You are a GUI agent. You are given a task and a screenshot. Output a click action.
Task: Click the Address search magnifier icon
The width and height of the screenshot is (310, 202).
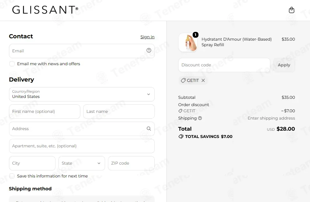point(149,129)
